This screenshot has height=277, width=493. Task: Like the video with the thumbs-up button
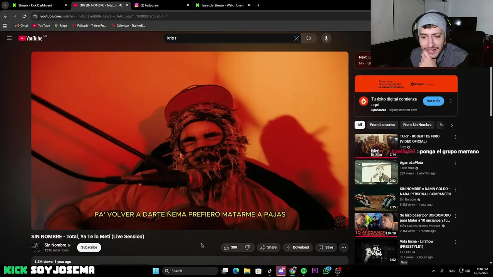coord(231,247)
